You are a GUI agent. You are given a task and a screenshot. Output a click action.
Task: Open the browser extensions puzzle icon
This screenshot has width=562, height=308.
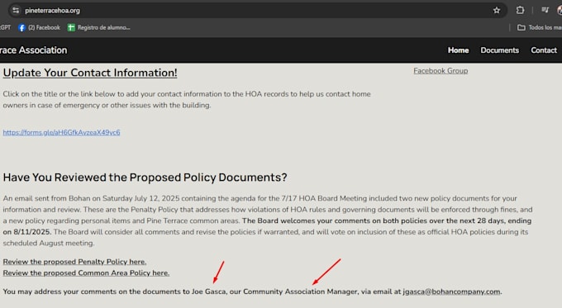pyautogui.click(x=520, y=11)
